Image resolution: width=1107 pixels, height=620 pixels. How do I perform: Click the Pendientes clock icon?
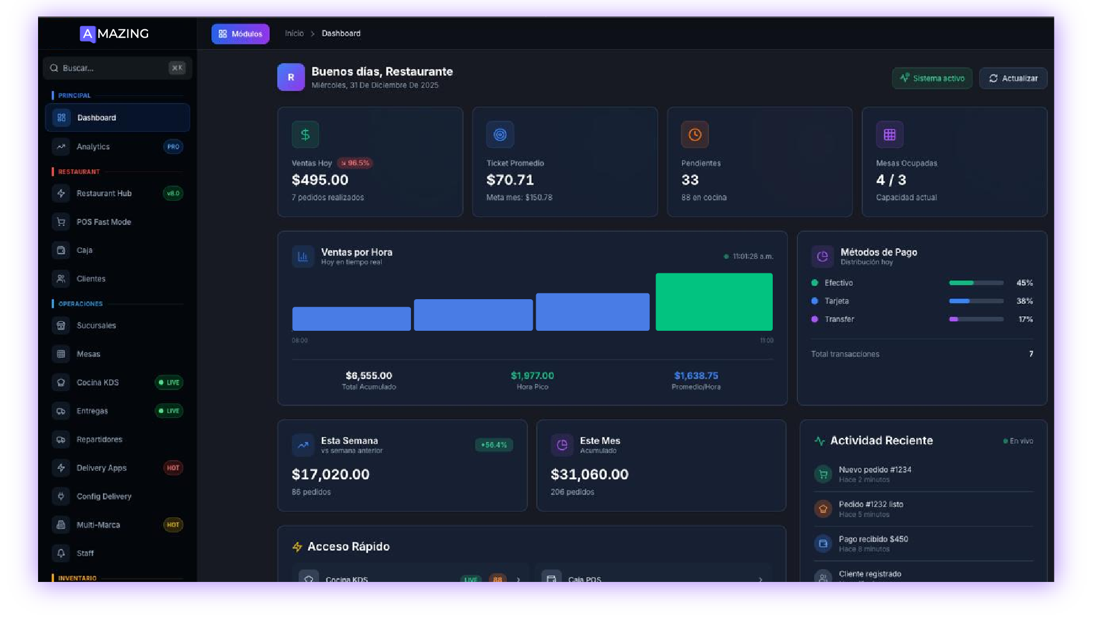[x=694, y=135]
